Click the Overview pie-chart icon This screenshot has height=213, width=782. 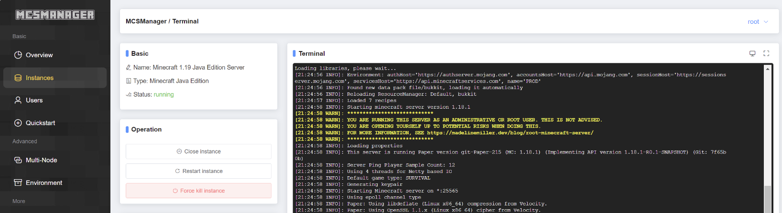(x=18, y=55)
